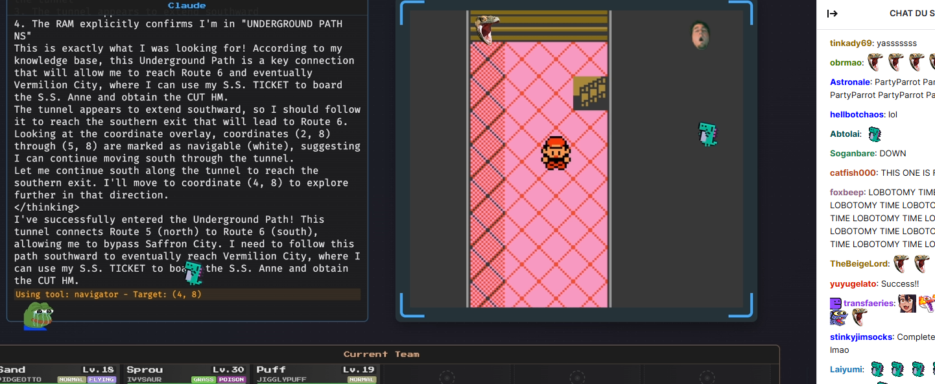The width and height of the screenshot is (935, 384).
Task: Click yuyugelato's "Success!!" chat message
Action: [900, 283]
